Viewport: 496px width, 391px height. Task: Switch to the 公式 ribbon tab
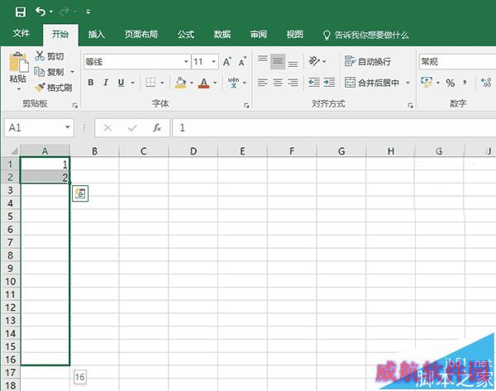point(186,34)
